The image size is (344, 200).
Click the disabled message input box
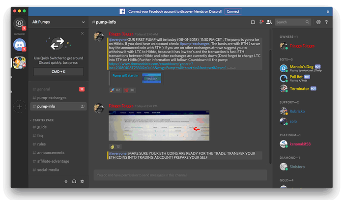(x=180, y=175)
